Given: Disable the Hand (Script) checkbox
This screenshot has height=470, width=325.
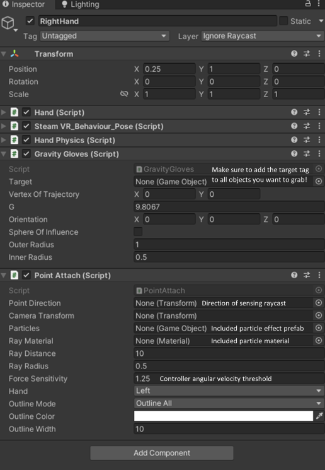Looking at the screenshot, I should [26, 112].
